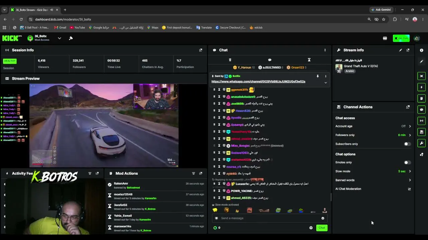Unpin the BotRix pinned message

click(x=318, y=76)
